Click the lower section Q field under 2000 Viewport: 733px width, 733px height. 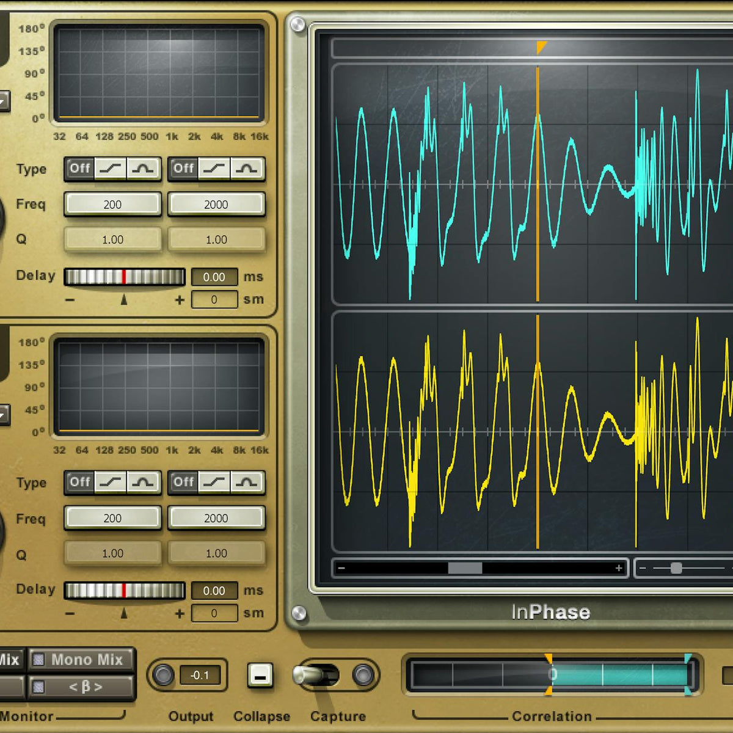[216, 553]
